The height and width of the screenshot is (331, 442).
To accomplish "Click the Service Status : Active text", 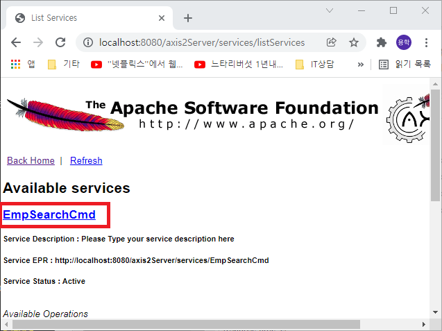I will tap(44, 281).
